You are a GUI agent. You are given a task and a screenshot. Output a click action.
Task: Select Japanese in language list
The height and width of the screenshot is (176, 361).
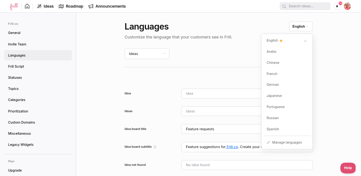pos(287,96)
